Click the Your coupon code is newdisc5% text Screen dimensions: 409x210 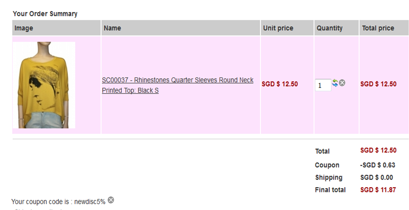58,202
